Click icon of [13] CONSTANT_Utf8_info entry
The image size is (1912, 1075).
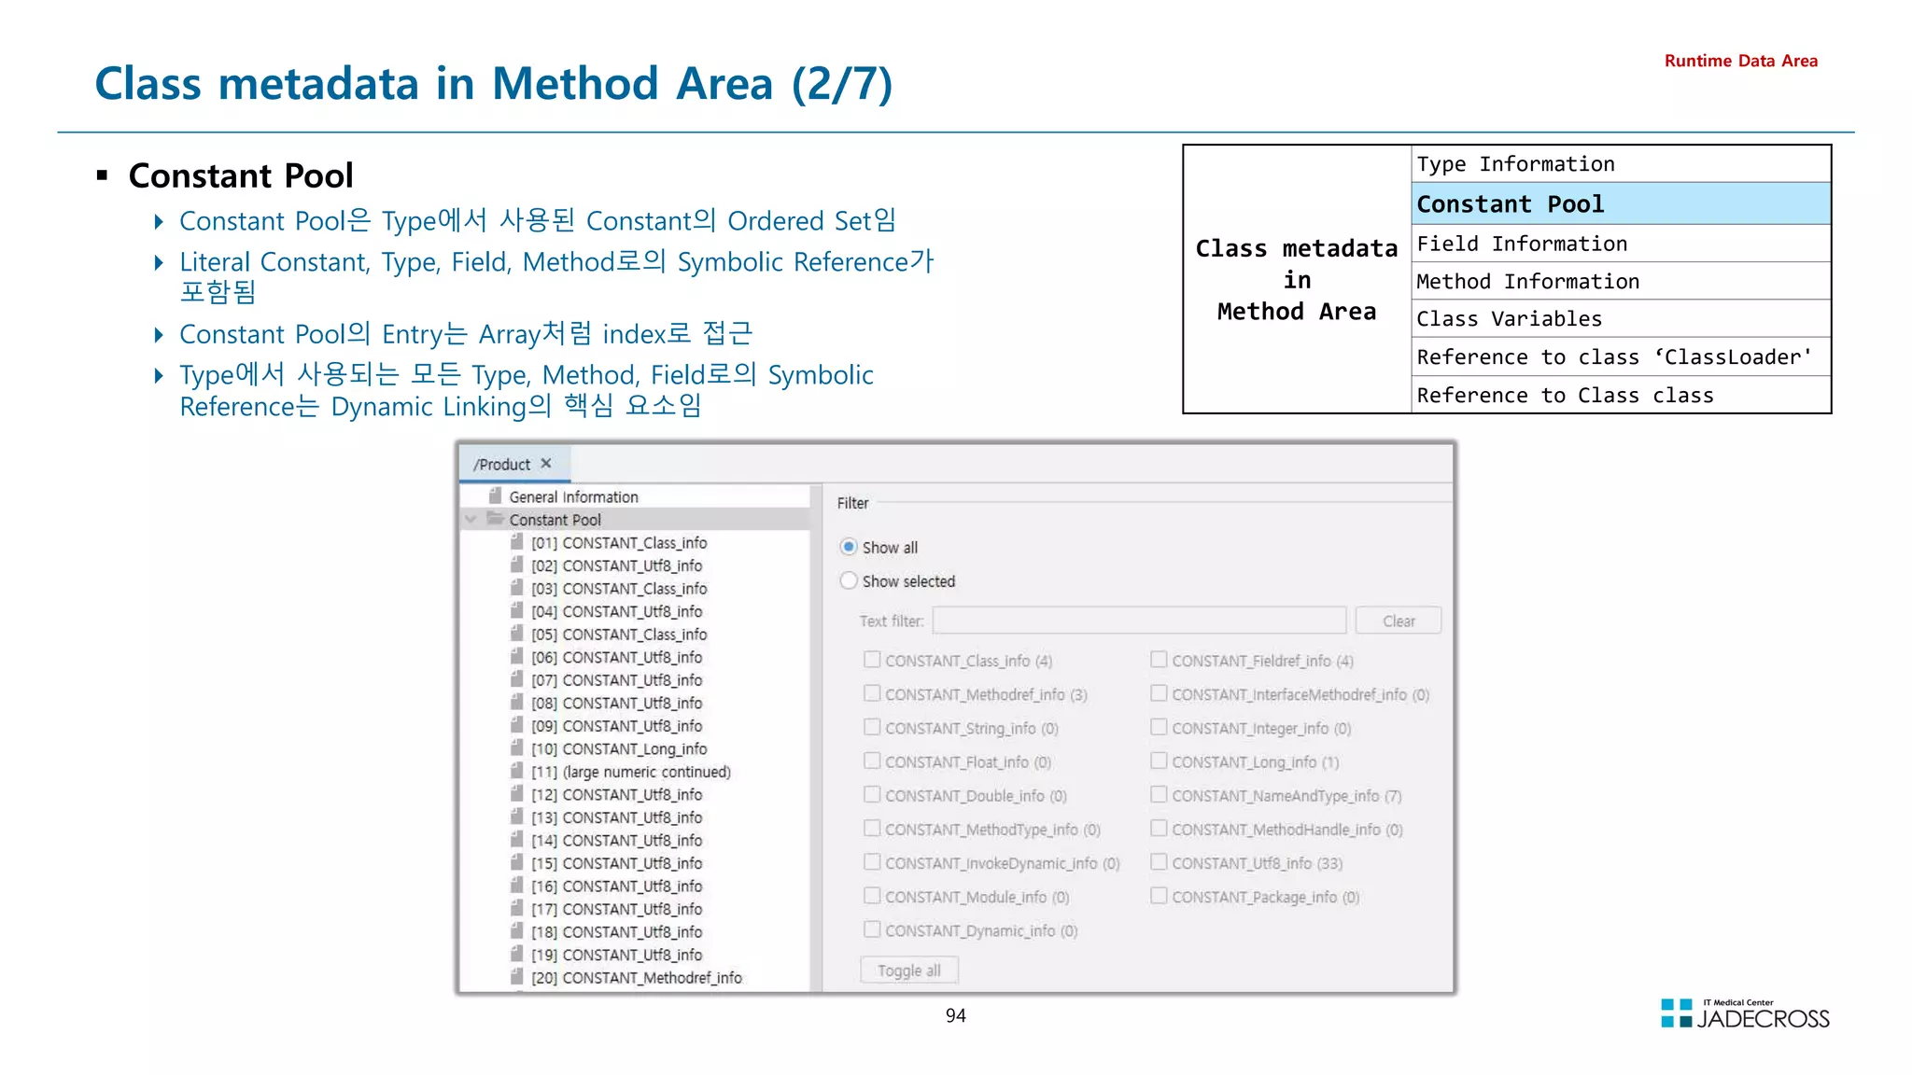click(517, 817)
